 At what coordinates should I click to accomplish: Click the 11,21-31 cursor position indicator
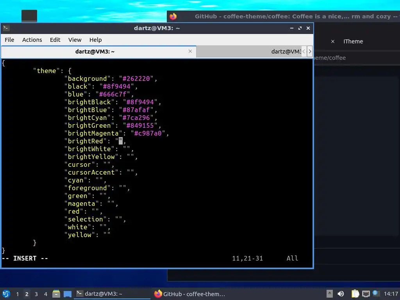(247, 259)
